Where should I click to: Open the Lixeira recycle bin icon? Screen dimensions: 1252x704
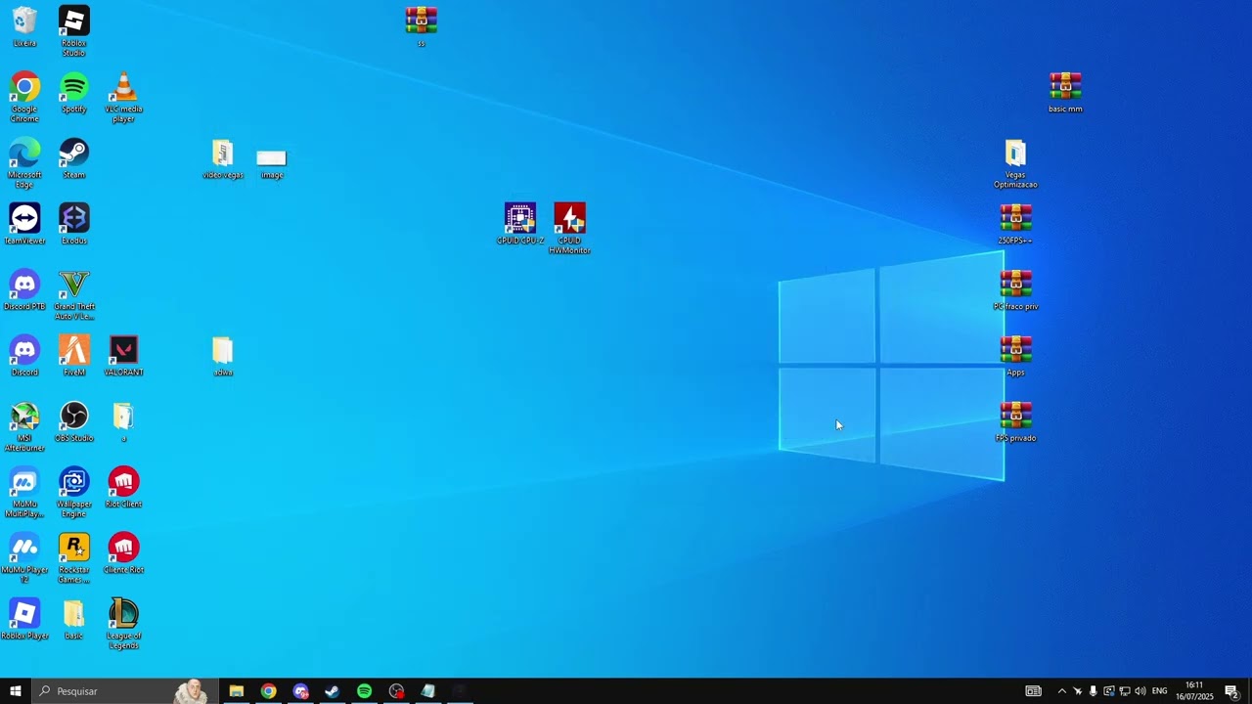pyautogui.click(x=24, y=27)
